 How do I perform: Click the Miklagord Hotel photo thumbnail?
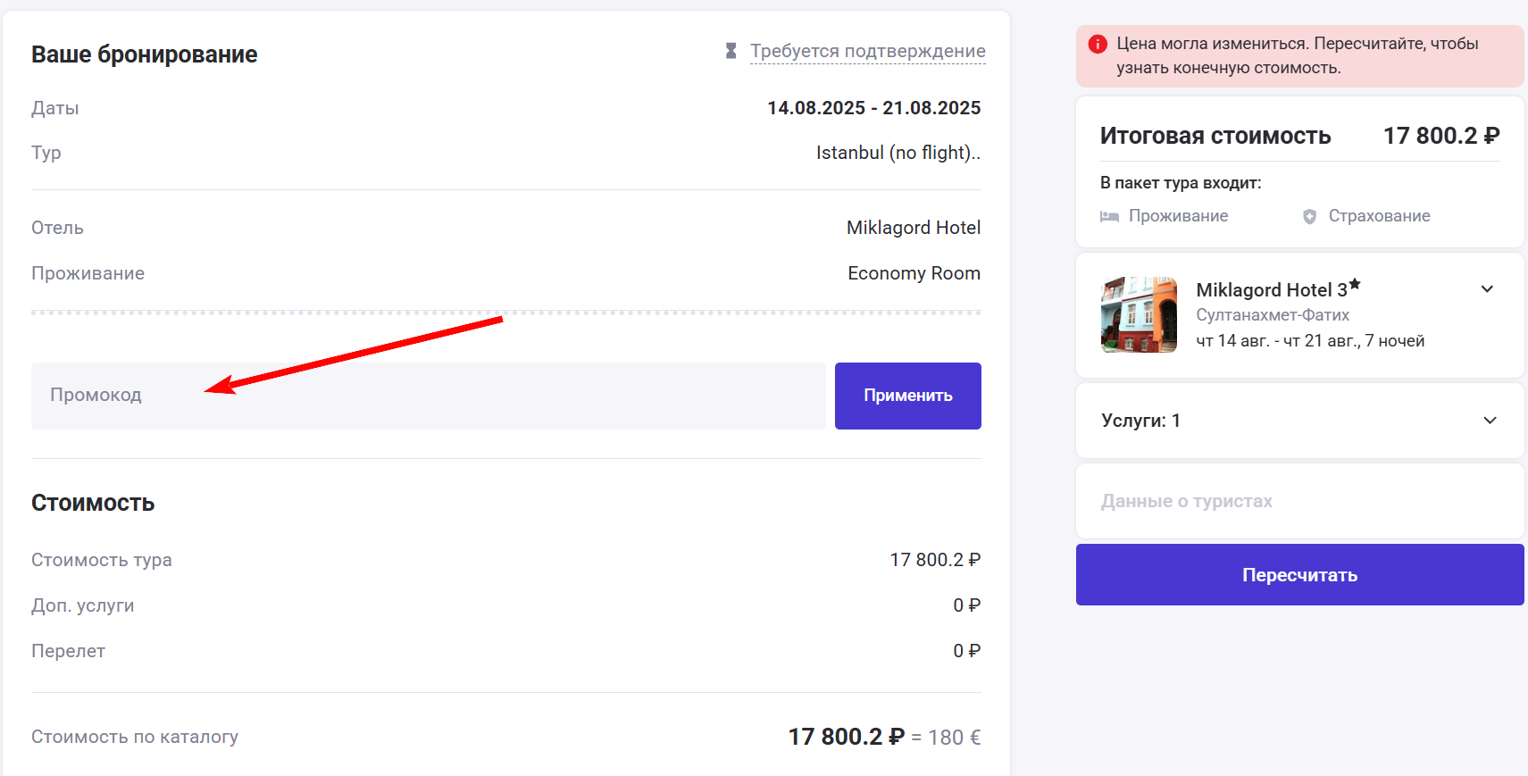(1139, 314)
